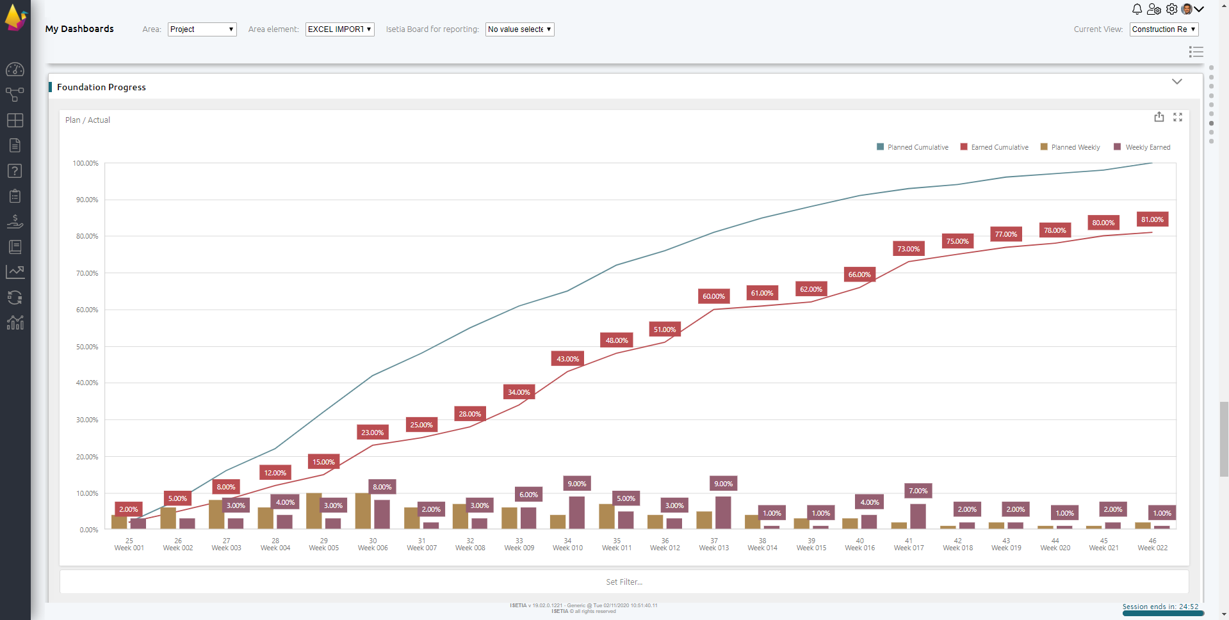Image resolution: width=1229 pixels, height=620 pixels.
Task: Open the Area dropdown showing Project
Action: coord(202,29)
